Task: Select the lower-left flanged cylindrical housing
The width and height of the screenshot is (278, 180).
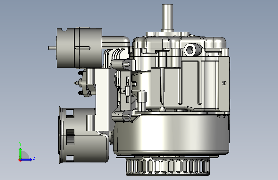Action: tap(83, 135)
